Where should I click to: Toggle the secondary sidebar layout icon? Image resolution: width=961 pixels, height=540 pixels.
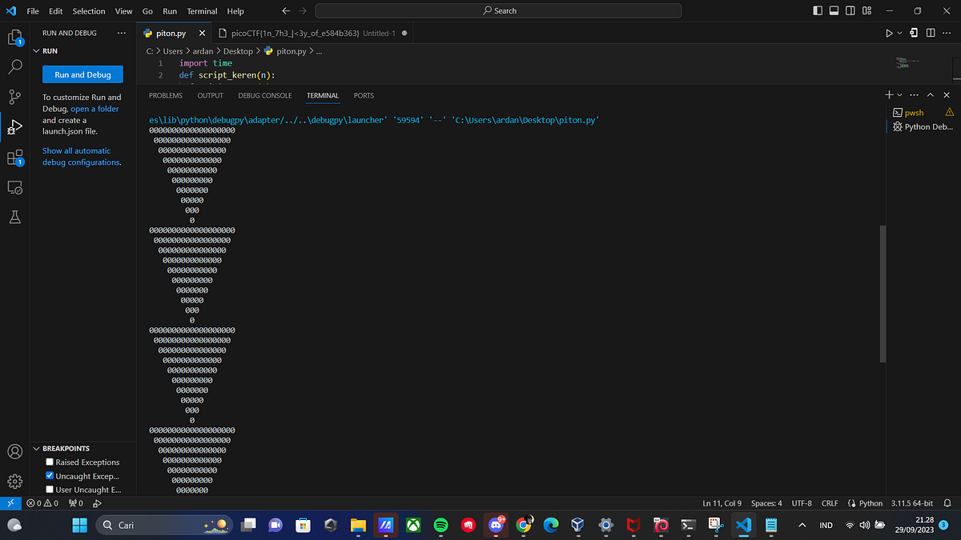point(851,11)
